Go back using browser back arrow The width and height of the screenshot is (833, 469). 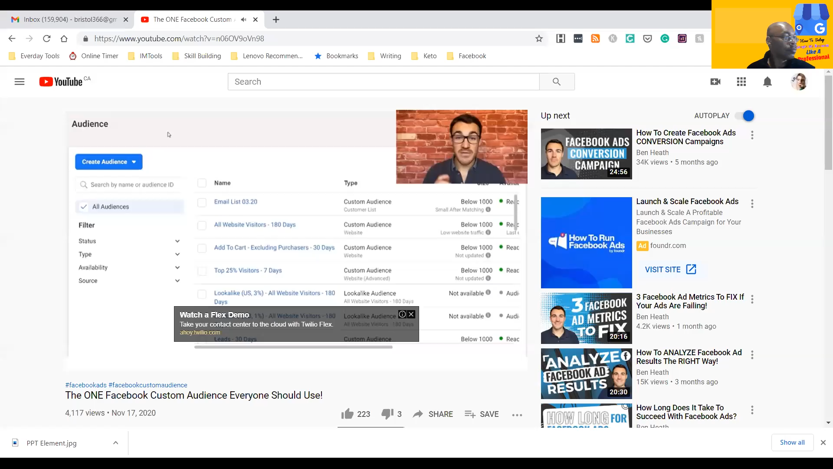(12, 39)
